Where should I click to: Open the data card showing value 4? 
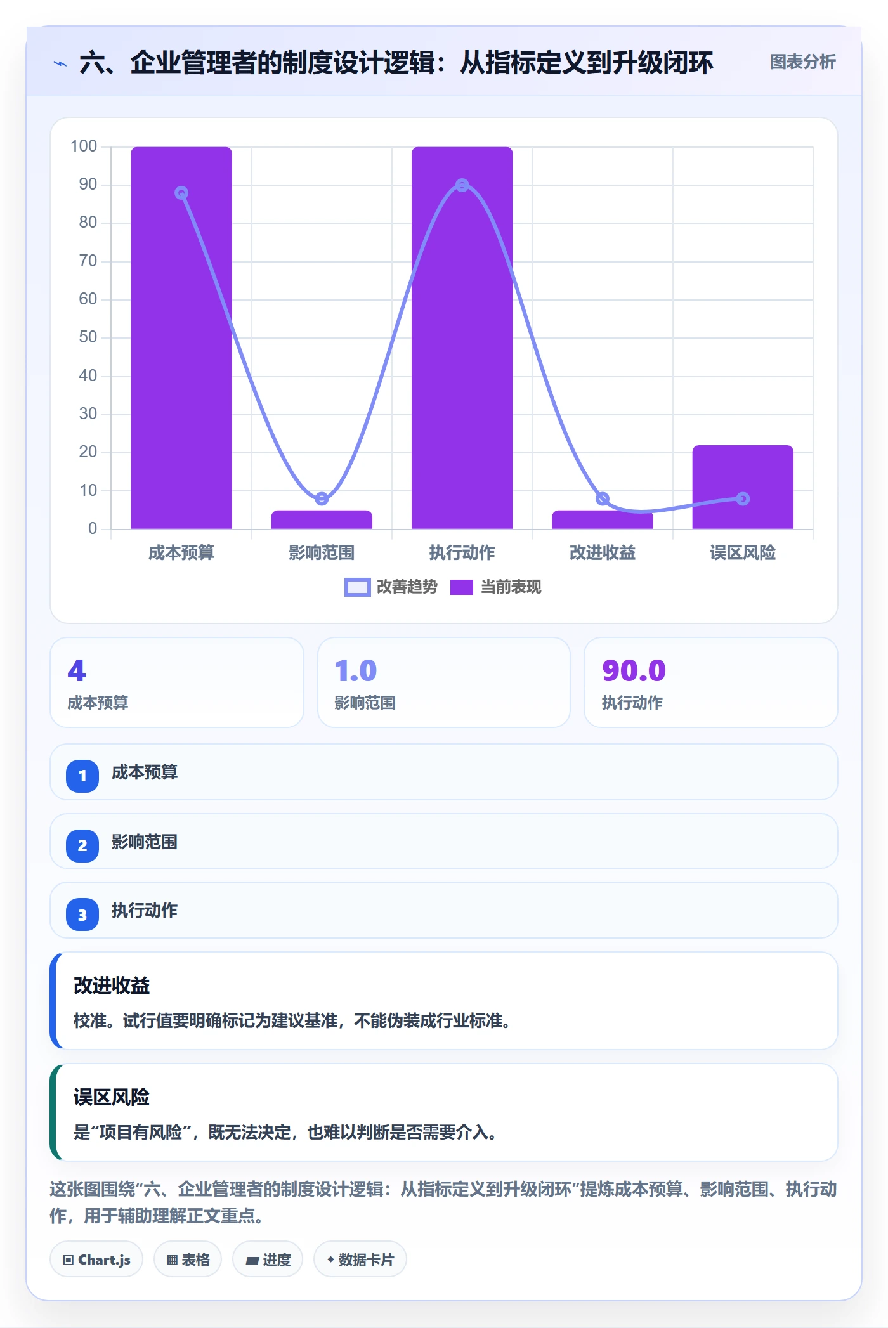[x=177, y=682]
